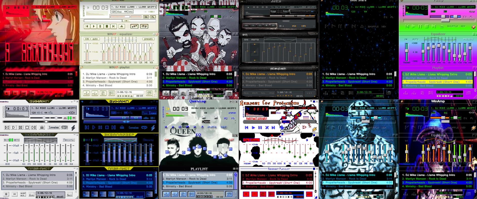Click the eject button in WinXP skin
This screenshot has height=199, width=477.
[x=122, y=26]
